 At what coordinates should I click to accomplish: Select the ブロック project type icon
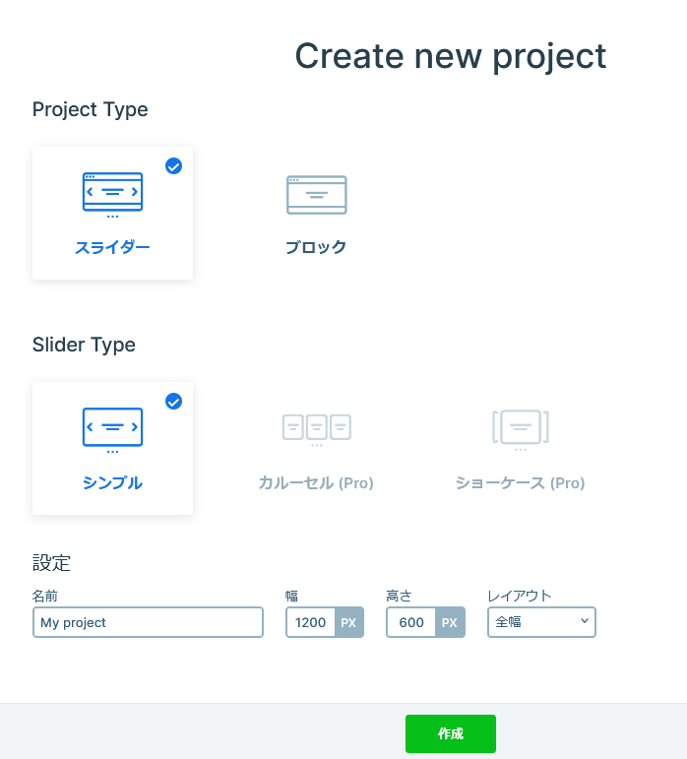pyautogui.click(x=316, y=195)
